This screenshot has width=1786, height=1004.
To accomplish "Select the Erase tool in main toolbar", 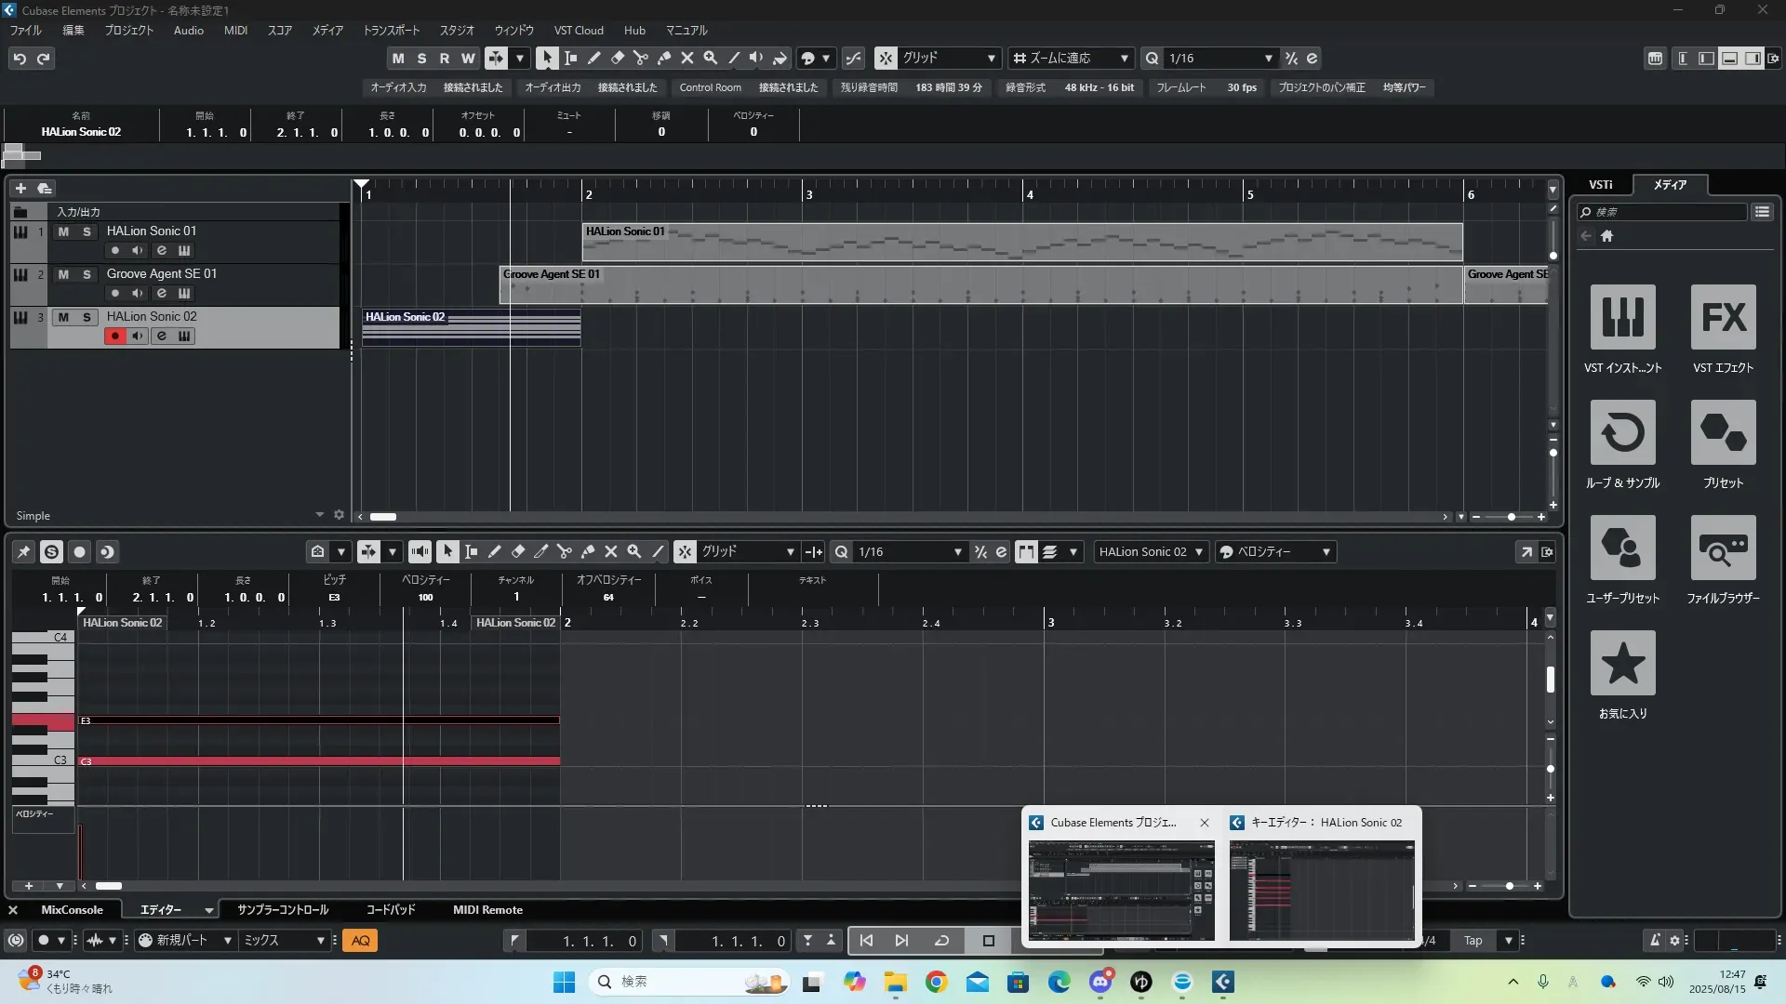I will click(617, 58).
